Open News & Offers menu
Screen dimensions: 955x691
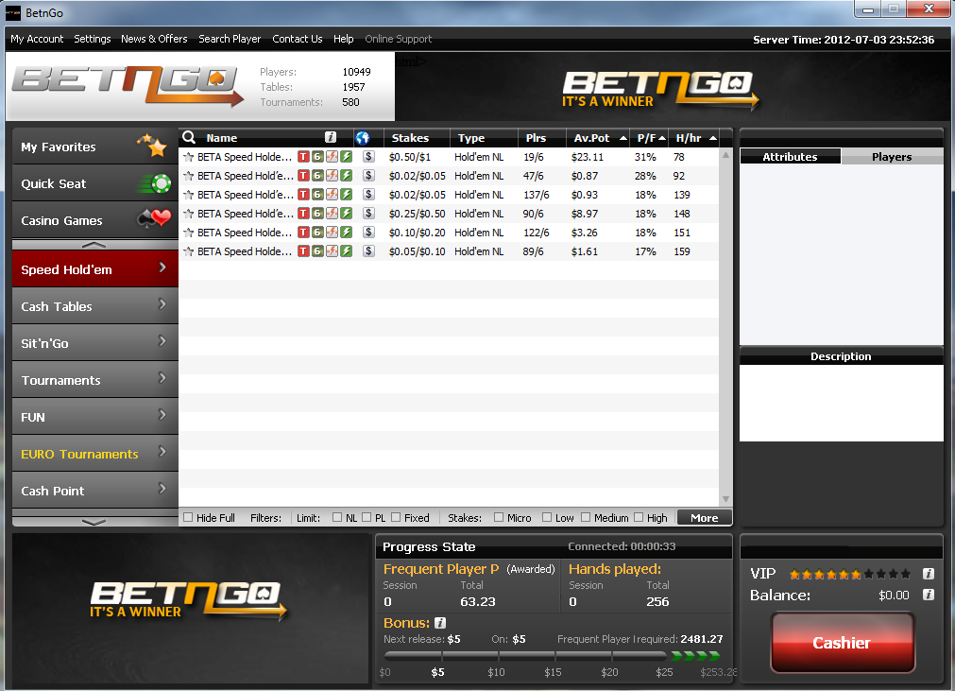(x=154, y=39)
